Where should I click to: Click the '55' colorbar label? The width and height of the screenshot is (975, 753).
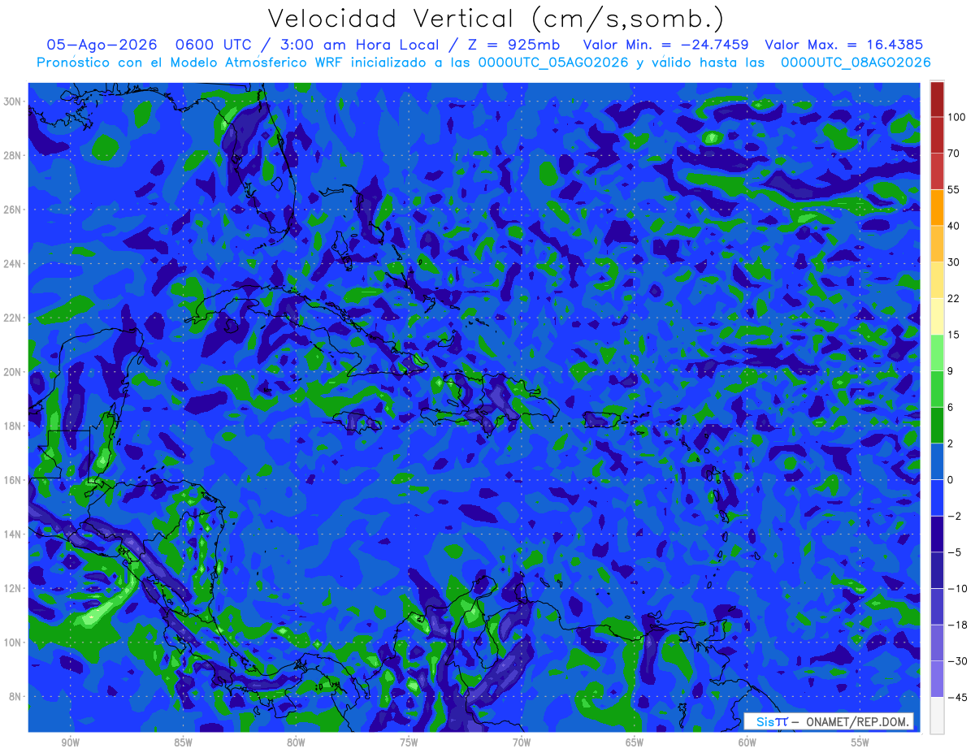coord(954,190)
